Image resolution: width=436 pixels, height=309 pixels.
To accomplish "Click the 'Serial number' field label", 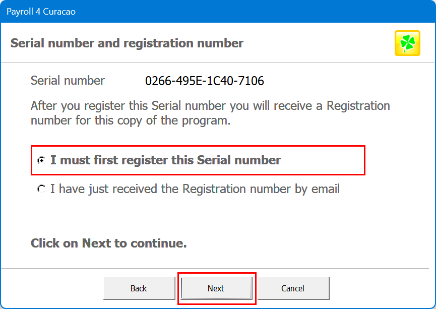I will [x=68, y=81].
